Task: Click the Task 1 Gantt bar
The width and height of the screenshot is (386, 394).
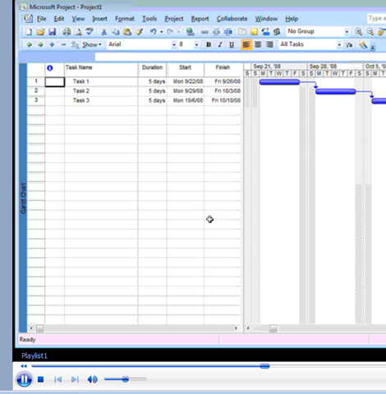Action: pos(279,82)
